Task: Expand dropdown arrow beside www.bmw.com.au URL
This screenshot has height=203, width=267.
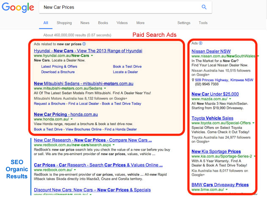Action: tap(227, 189)
